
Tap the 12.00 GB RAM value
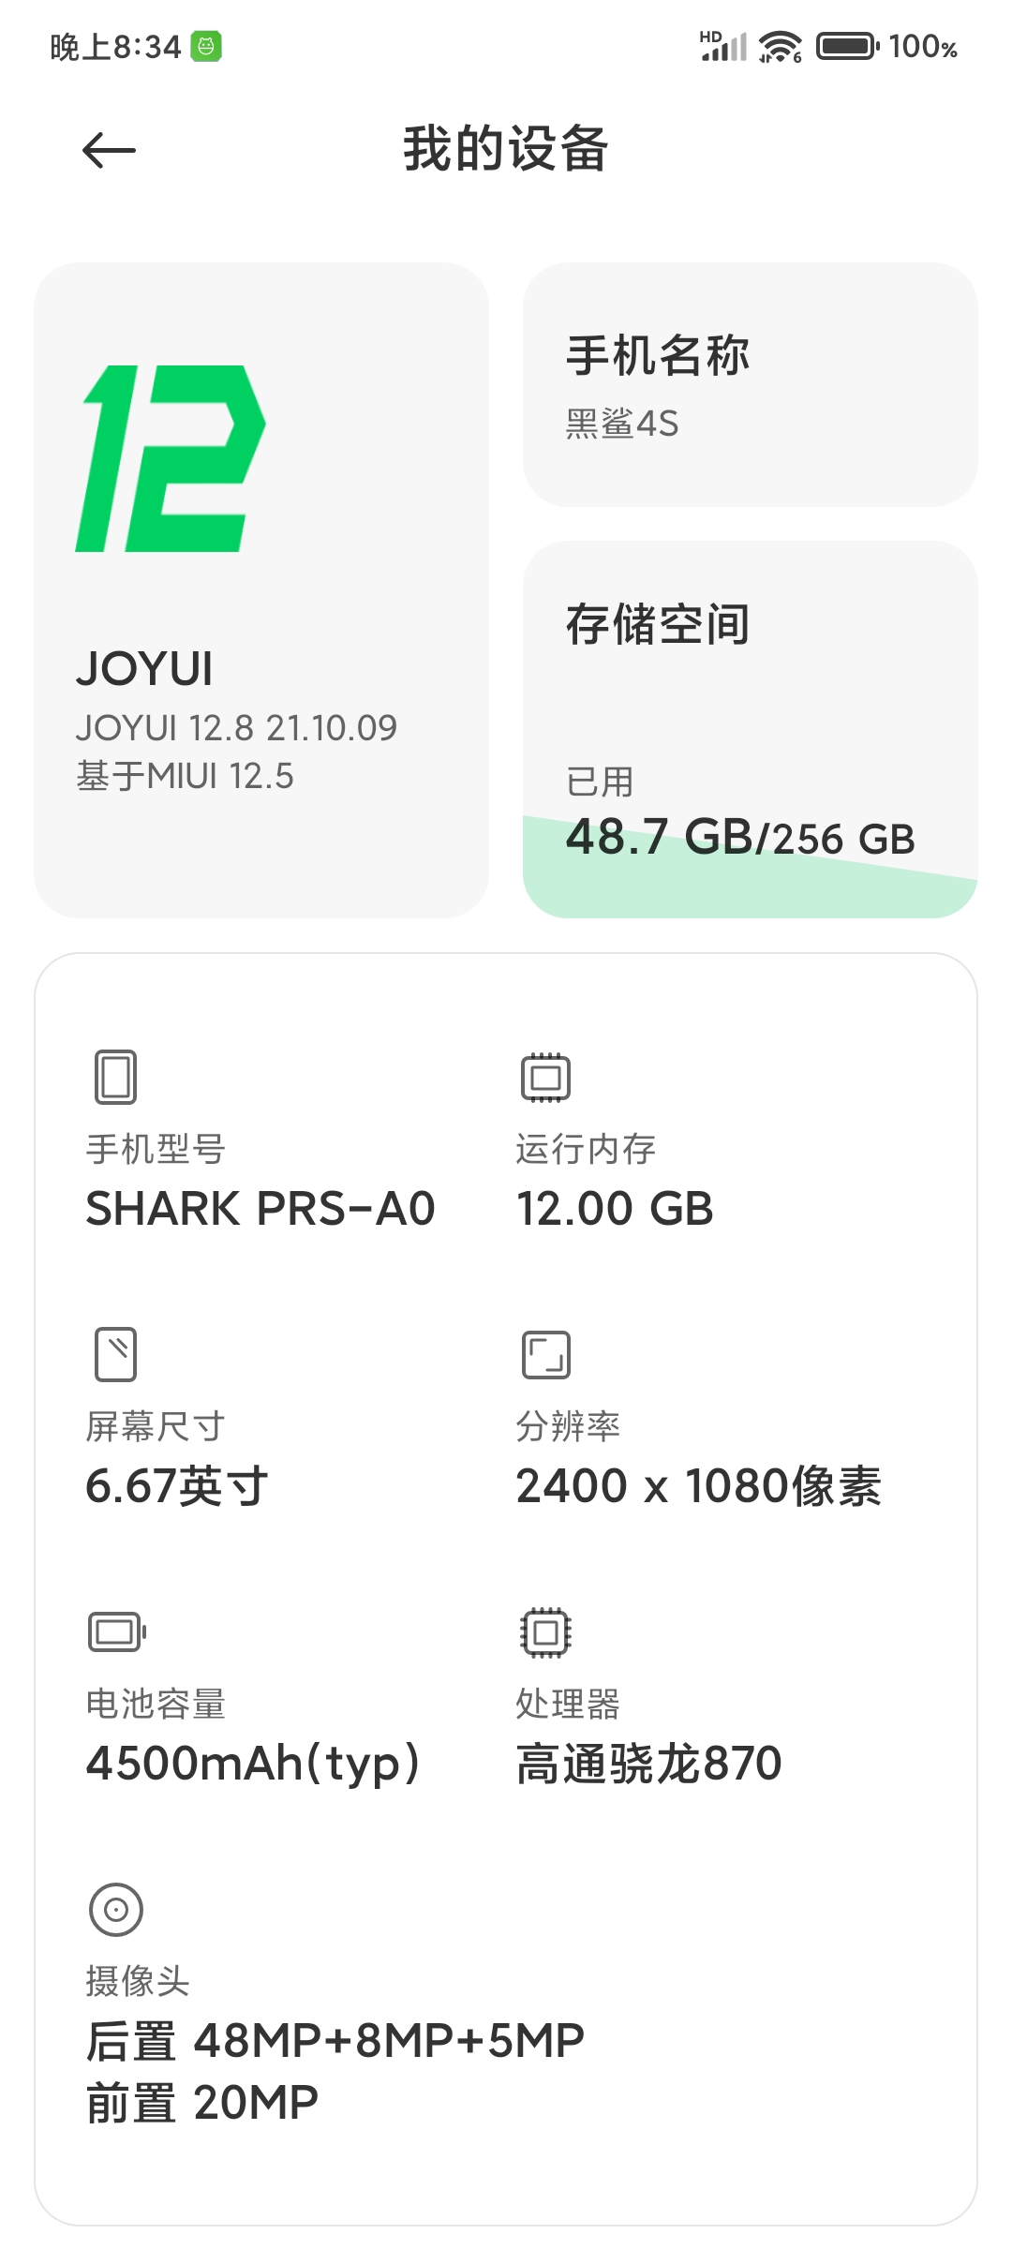click(615, 1208)
